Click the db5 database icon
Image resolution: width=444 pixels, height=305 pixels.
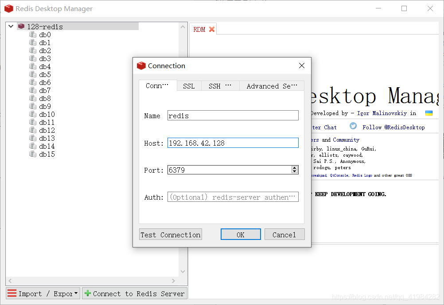pos(33,74)
